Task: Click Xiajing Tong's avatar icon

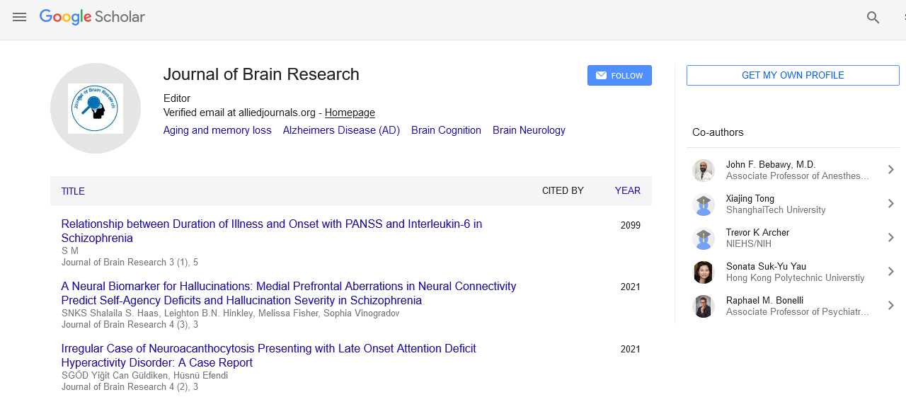Action: pos(703,205)
